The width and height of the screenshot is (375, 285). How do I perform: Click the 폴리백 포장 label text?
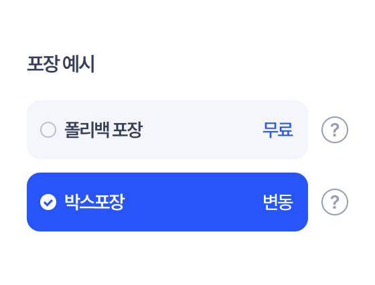tap(104, 130)
